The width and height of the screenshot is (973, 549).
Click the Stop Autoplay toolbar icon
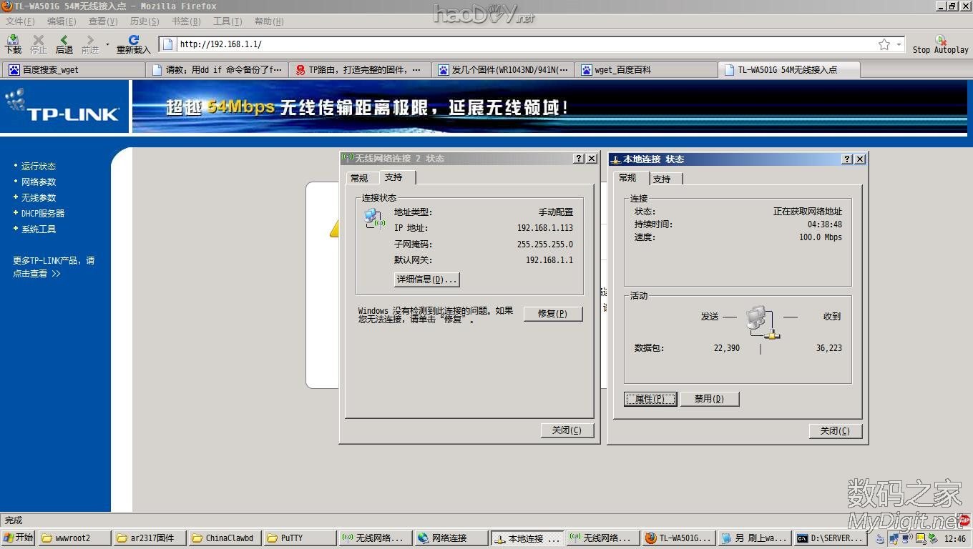[x=940, y=44]
